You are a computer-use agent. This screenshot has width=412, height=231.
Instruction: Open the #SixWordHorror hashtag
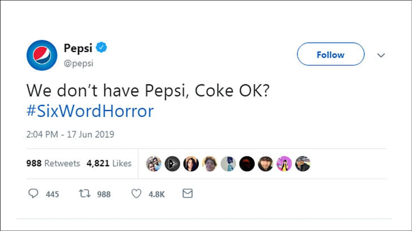[90, 111]
